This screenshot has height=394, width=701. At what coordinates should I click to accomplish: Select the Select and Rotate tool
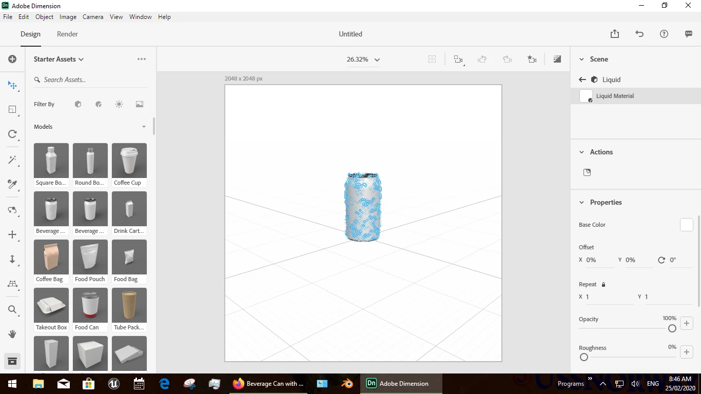pyautogui.click(x=12, y=134)
